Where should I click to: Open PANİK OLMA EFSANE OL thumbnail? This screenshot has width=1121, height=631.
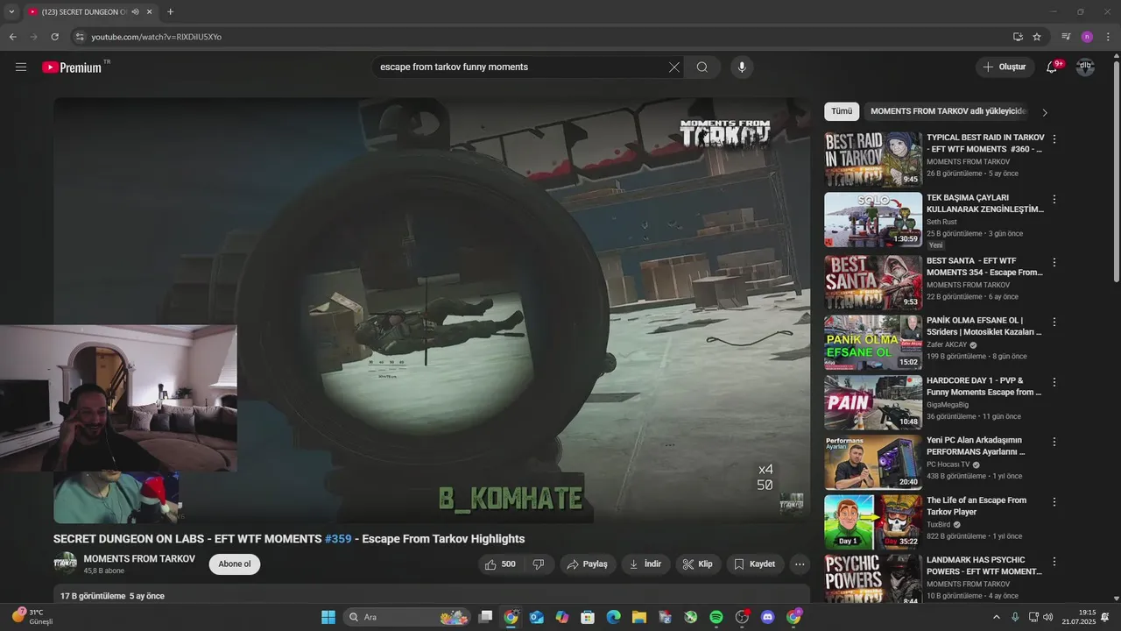(873, 343)
